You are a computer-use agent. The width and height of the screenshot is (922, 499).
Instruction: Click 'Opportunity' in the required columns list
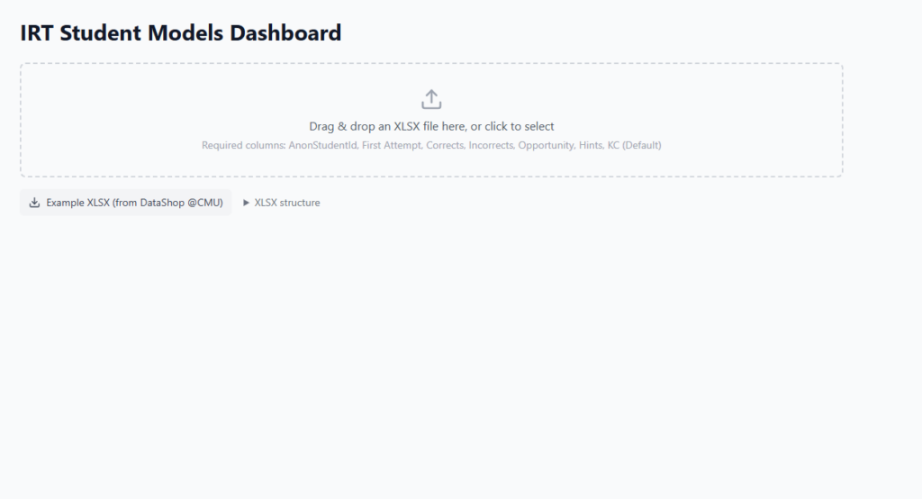click(x=545, y=145)
